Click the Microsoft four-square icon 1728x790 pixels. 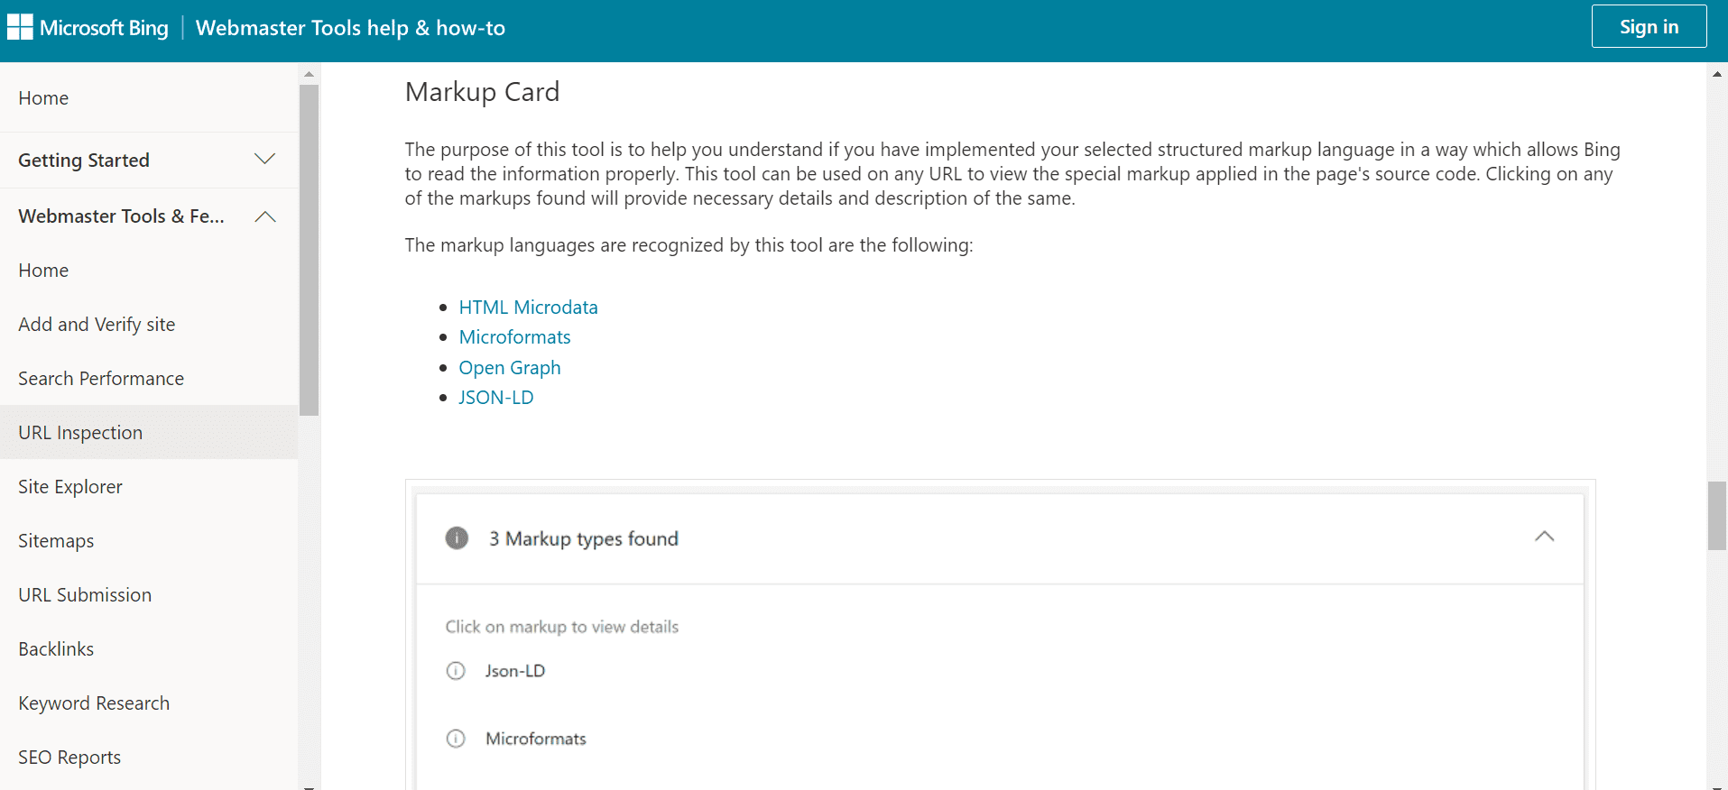tap(19, 26)
